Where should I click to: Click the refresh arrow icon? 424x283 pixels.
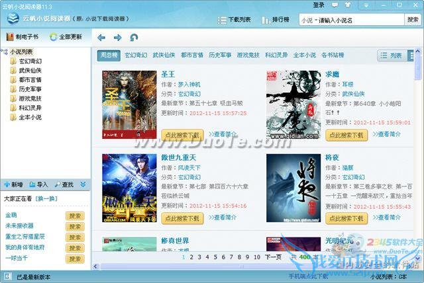pyautogui.click(x=134, y=38)
